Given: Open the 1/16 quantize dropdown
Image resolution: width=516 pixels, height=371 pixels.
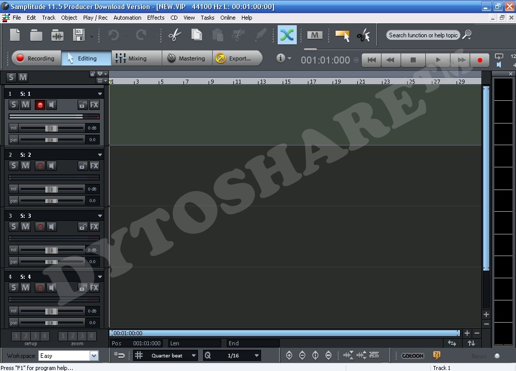Looking at the screenshot, I should pos(256,355).
